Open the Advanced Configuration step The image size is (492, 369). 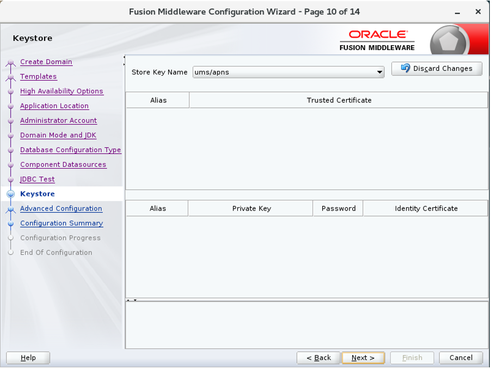click(61, 208)
